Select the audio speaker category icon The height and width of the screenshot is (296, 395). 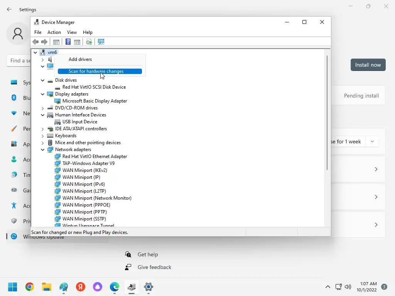pyautogui.click(x=50, y=59)
